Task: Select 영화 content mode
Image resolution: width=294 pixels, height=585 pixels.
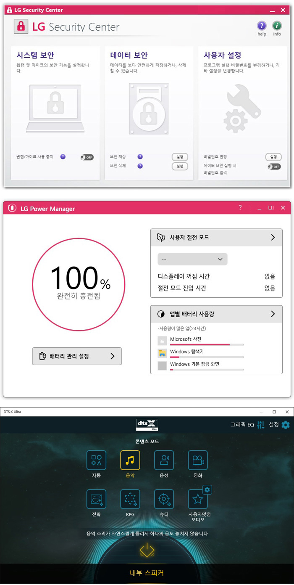Action: point(198,460)
